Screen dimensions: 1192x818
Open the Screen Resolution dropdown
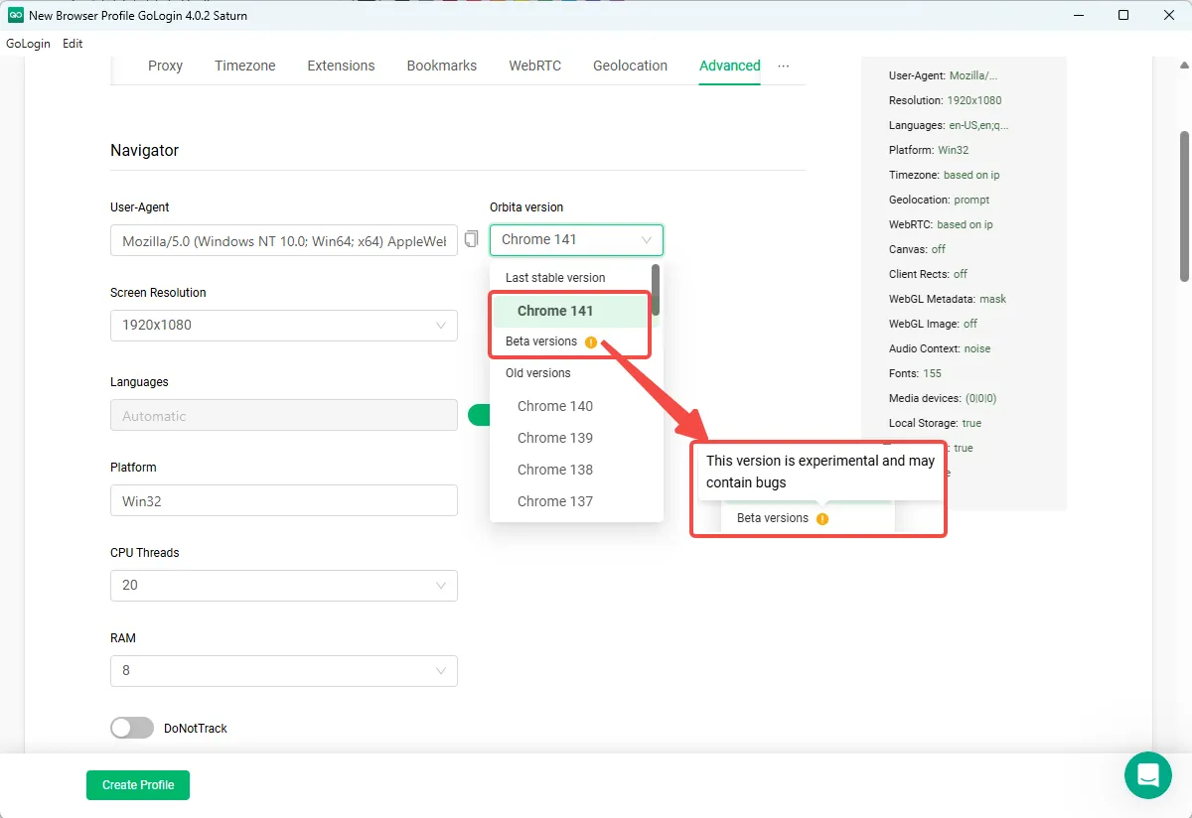tap(283, 325)
